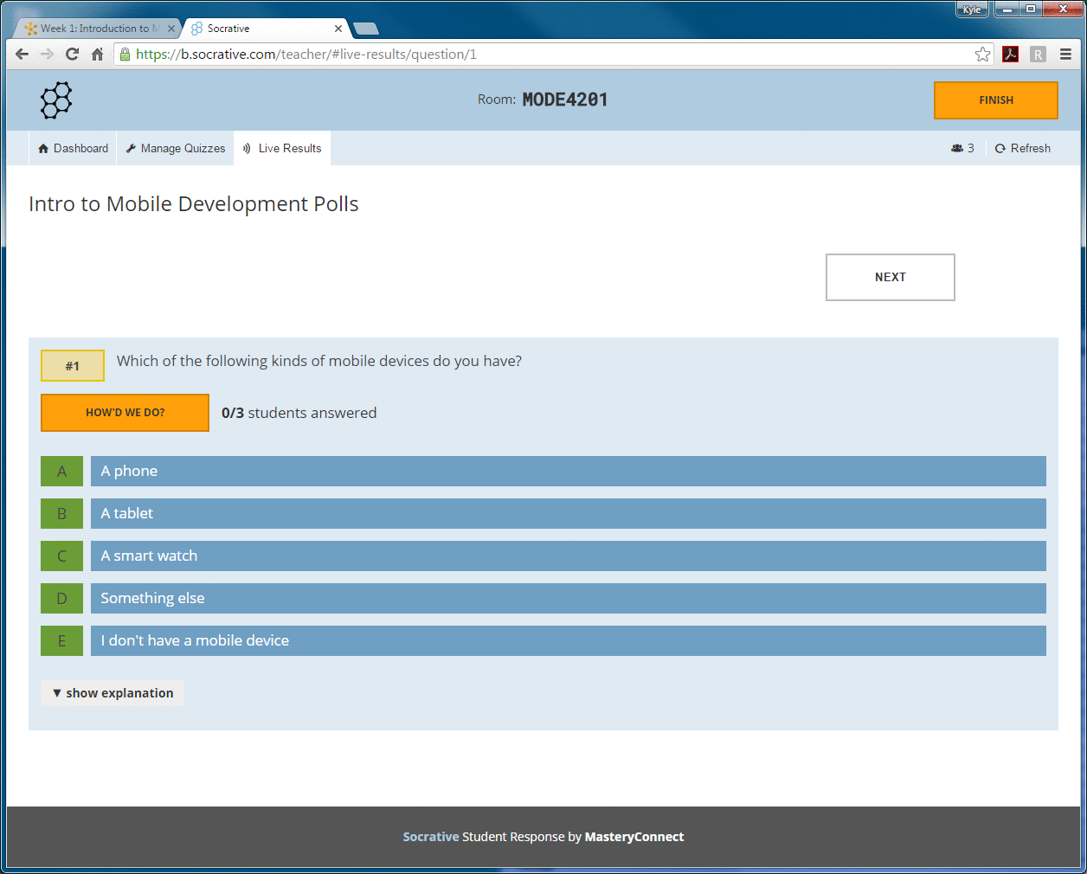Click the 'A smart watch' answer bar
The width and height of the screenshot is (1087, 874).
click(569, 556)
